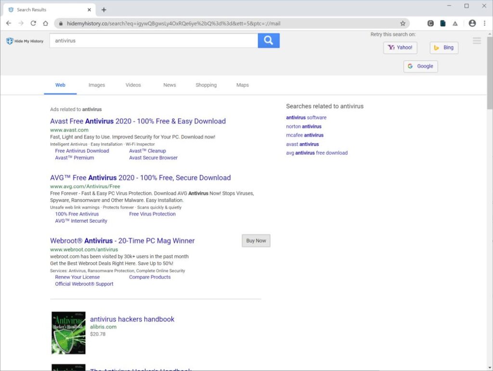Image resolution: width=493 pixels, height=371 pixels.
Task: Search related: norton antivirus
Action: click(x=304, y=126)
